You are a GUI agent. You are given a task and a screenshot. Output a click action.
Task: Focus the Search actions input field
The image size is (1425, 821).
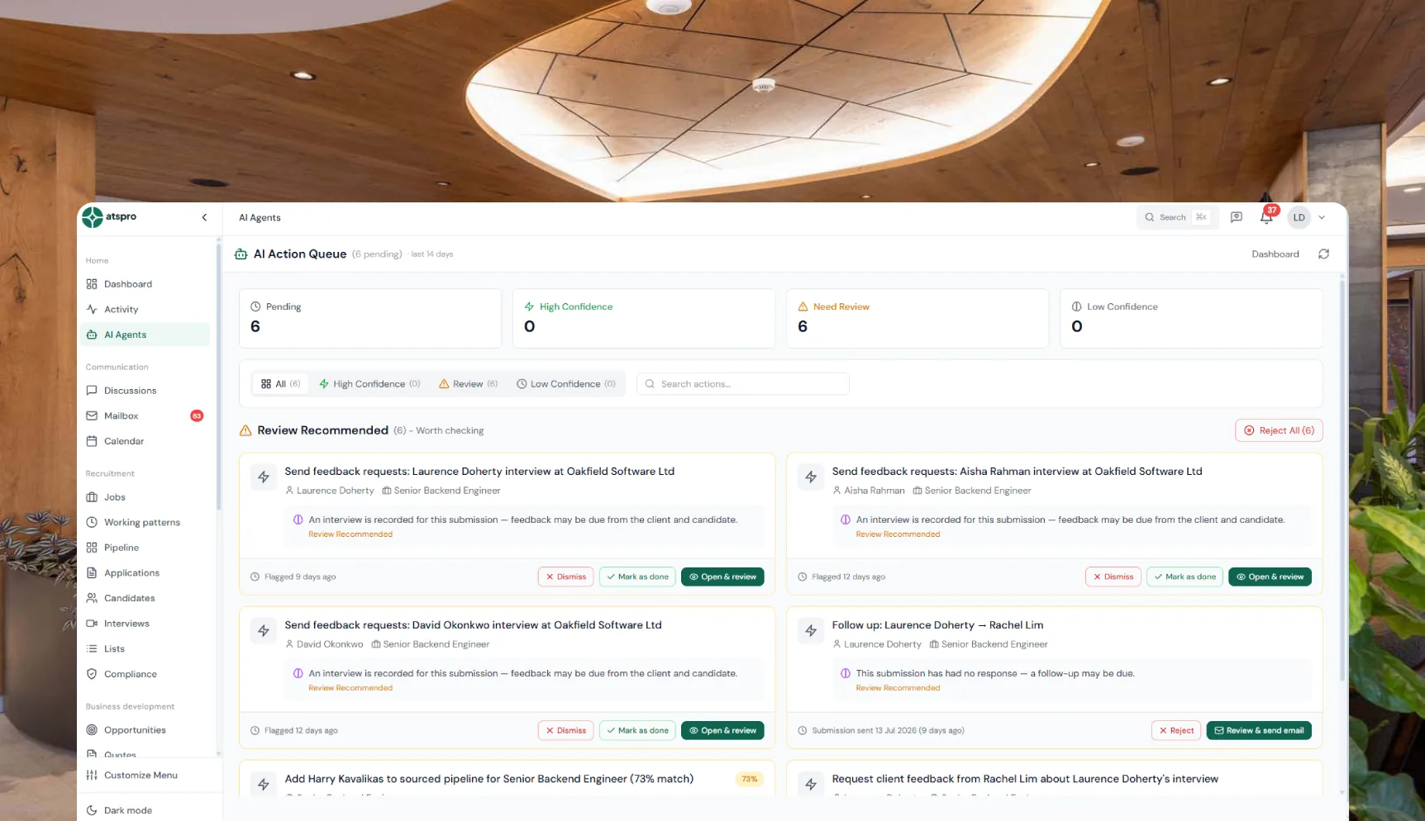pyautogui.click(x=742, y=384)
